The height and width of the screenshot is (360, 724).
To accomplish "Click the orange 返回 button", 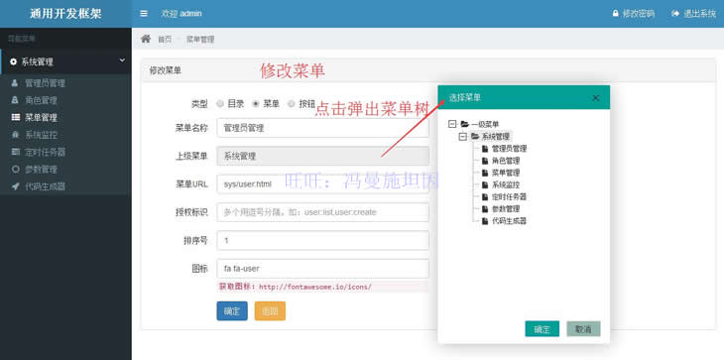I will (x=270, y=311).
